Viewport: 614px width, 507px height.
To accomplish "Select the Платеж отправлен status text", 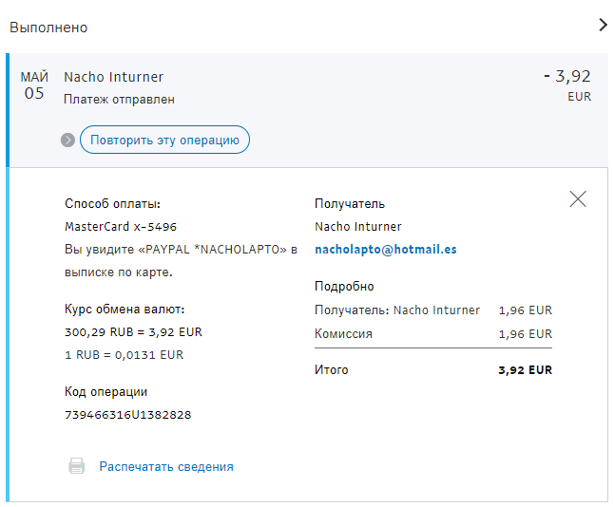I will pyautogui.click(x=119, y=99).
